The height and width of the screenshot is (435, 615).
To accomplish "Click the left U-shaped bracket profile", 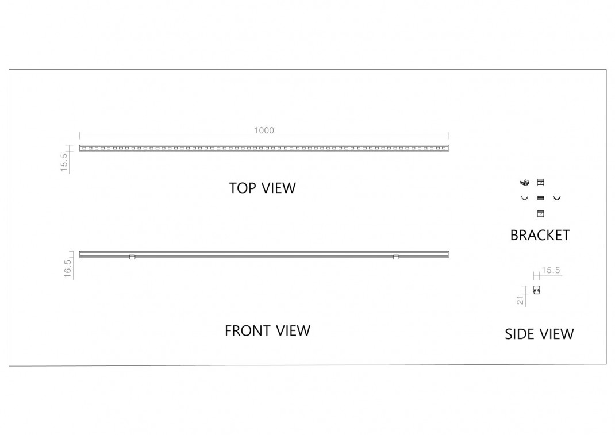I will click(524, 198).
